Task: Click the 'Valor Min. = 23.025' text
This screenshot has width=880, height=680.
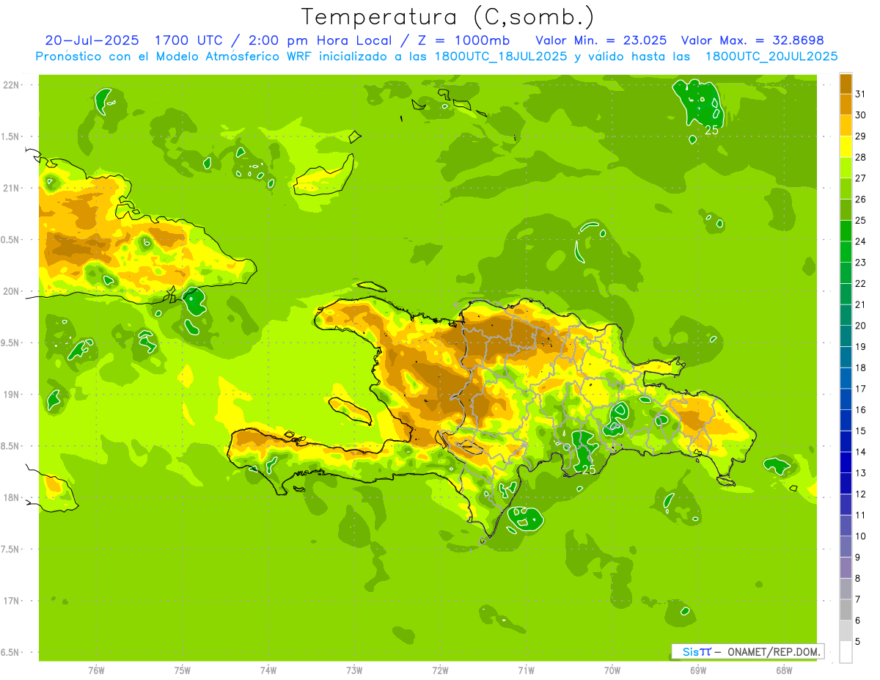Action: (601, 40)
